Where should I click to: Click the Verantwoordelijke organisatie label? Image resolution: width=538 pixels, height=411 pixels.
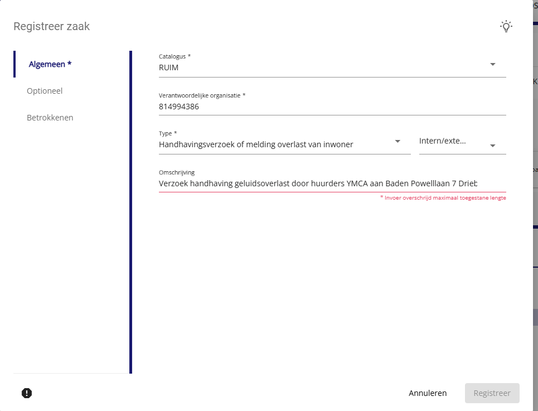202,95
